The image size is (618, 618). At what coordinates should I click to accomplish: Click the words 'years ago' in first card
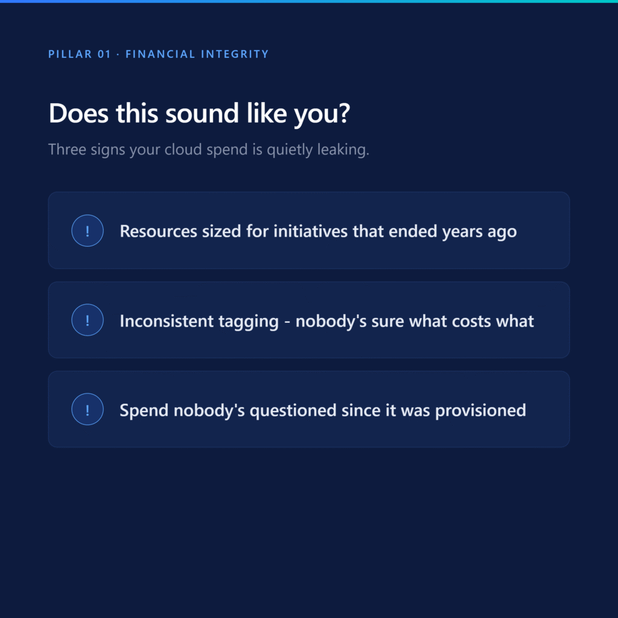click(x=479, y=232)
